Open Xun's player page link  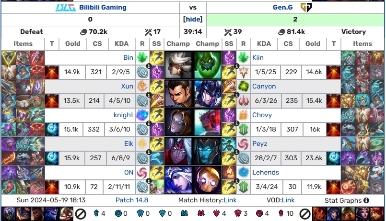point(127,86)
